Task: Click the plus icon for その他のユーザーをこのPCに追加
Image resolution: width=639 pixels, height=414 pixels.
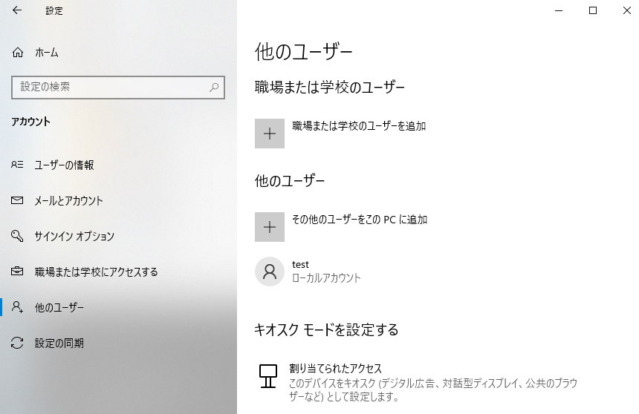Action: [270, 227]
